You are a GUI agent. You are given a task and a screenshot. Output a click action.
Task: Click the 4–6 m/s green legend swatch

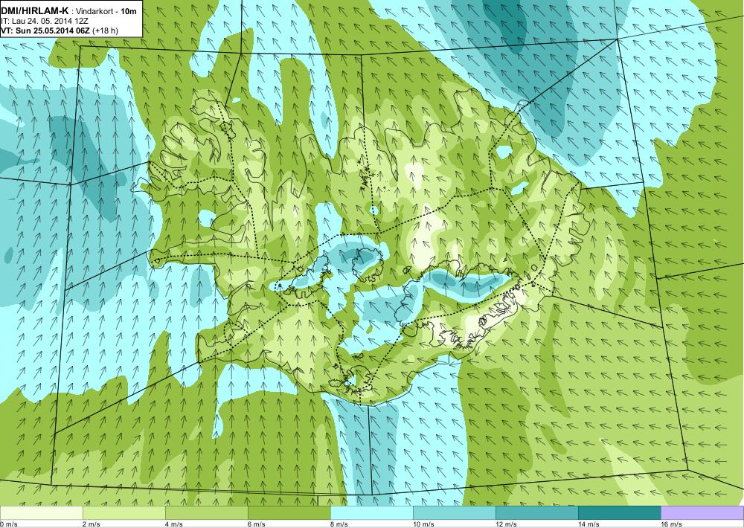(x=206, y=512)
